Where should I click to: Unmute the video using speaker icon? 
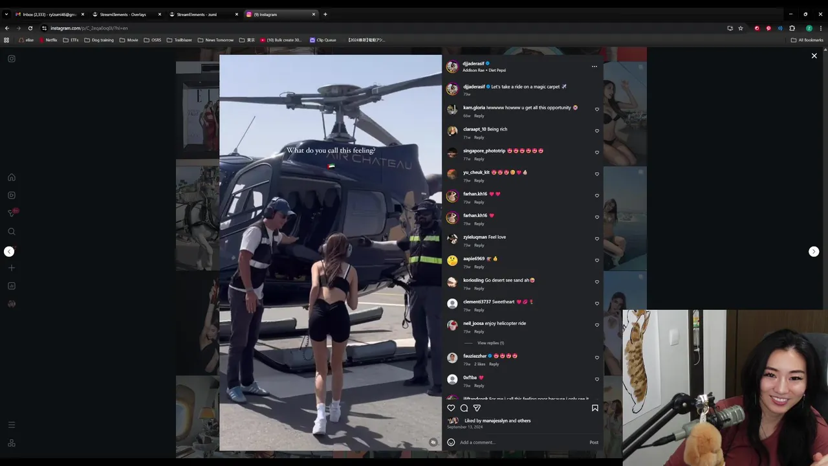click(433, 442)
